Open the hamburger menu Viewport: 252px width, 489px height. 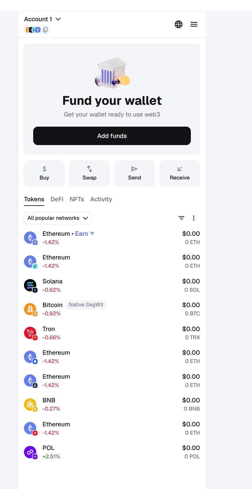click(194, 24)
